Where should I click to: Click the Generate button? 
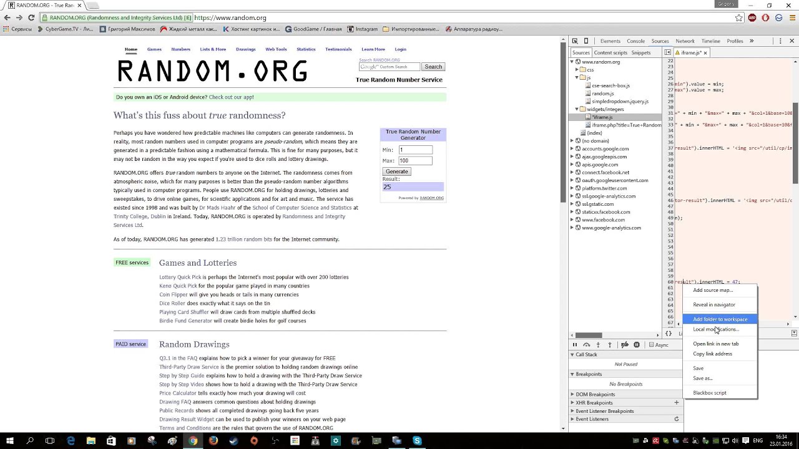(396, 171)
